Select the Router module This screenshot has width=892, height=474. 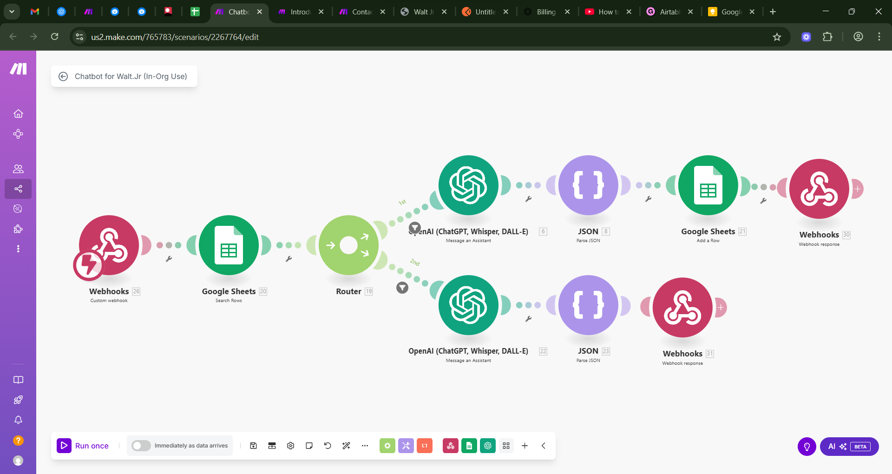point(348,245)
